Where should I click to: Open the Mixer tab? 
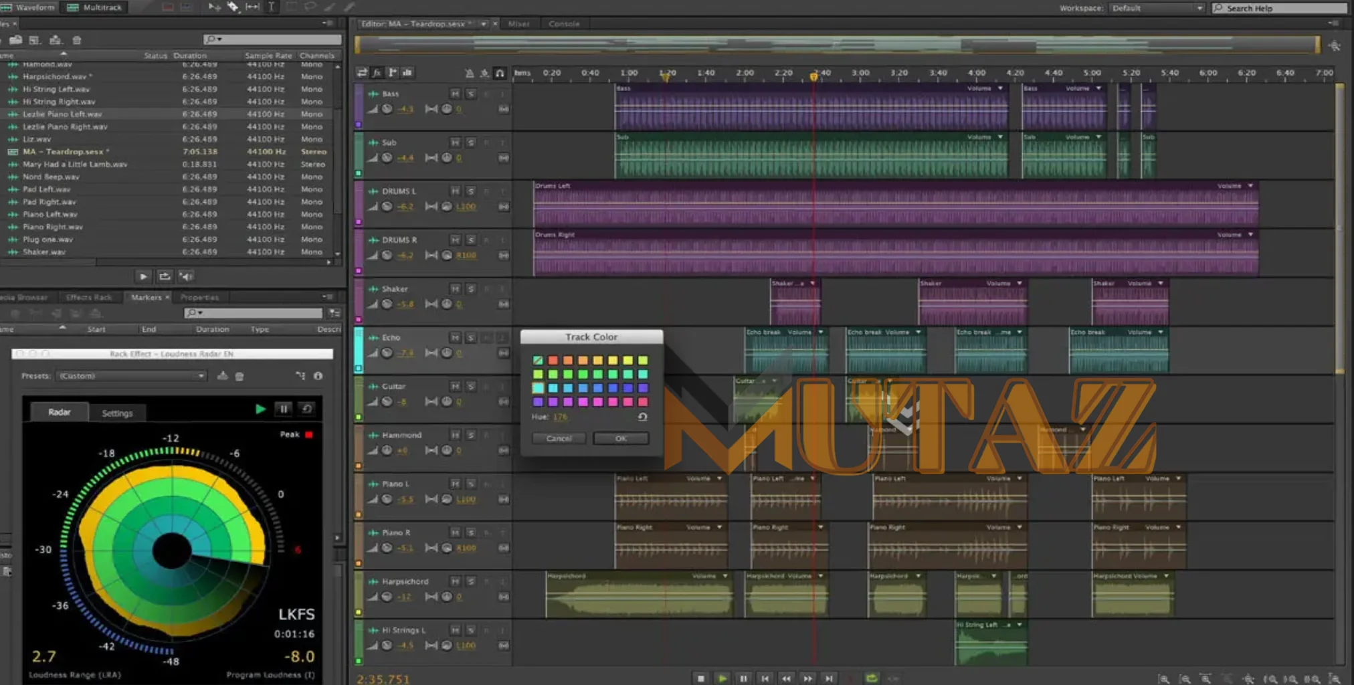tap(518, 24)
